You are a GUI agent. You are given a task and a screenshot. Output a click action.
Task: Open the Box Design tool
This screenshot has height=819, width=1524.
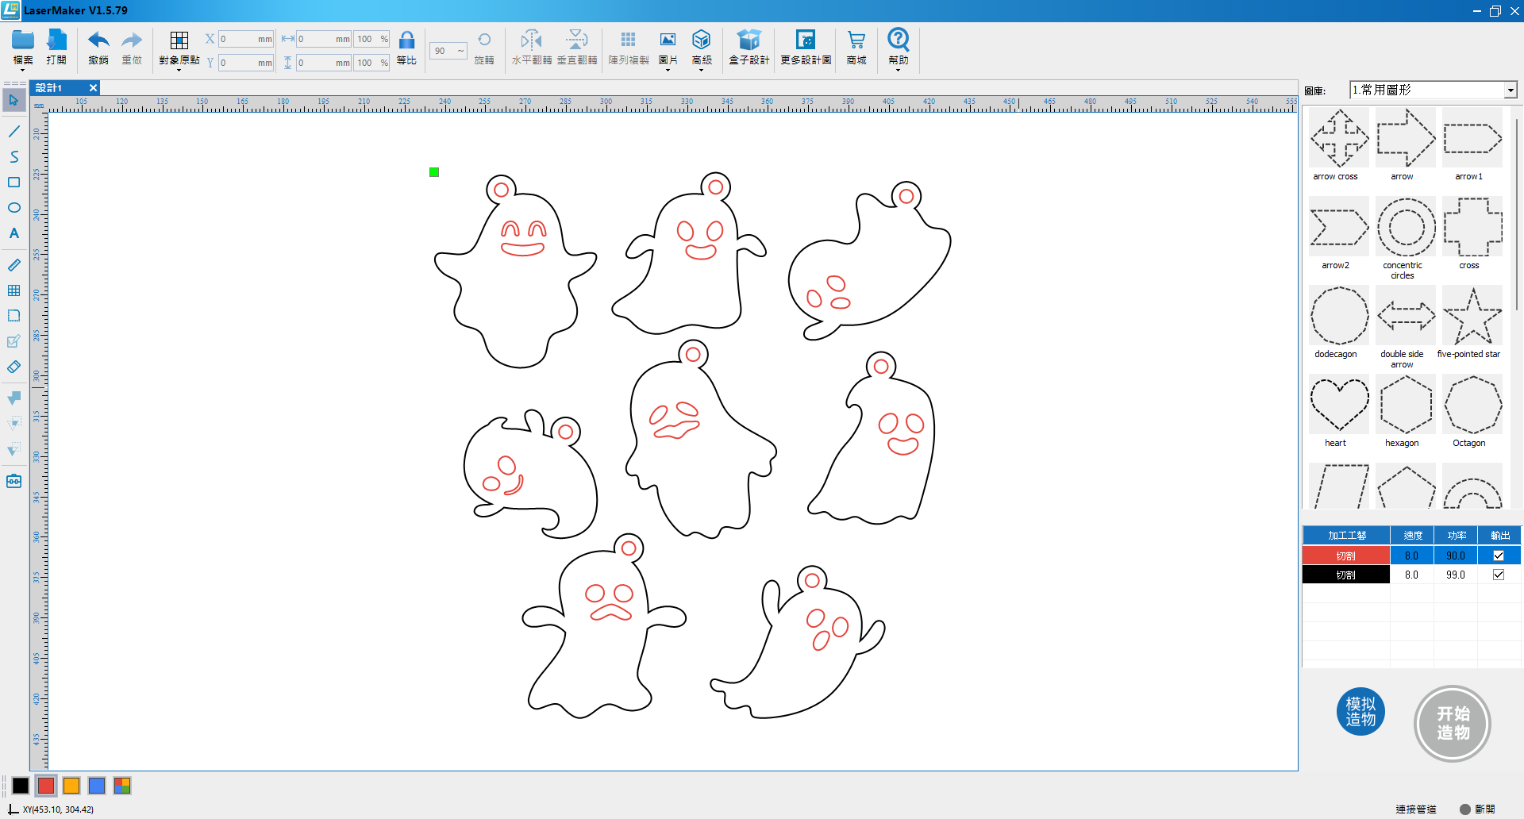749,41
